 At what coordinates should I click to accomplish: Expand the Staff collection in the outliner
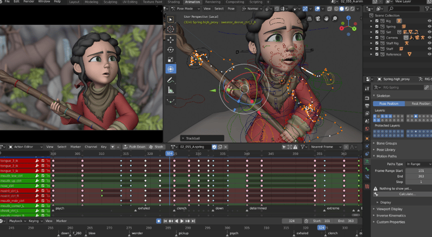371,49
